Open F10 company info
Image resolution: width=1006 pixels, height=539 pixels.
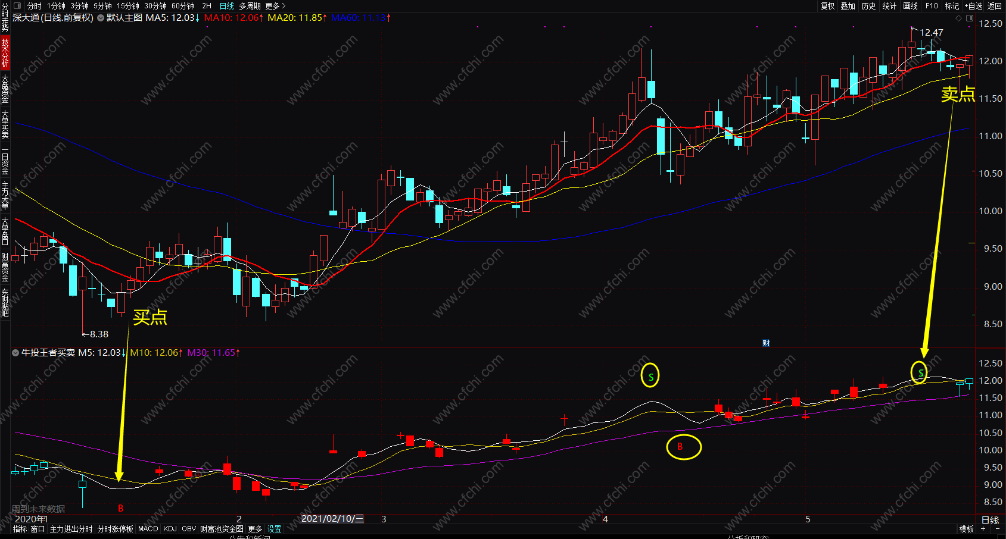click(932, 6)
